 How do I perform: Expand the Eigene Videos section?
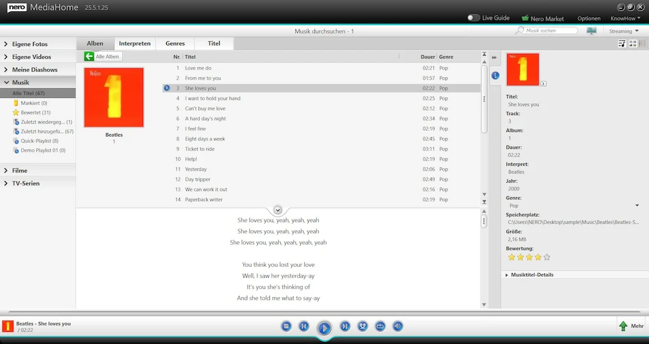coord(37,56)
